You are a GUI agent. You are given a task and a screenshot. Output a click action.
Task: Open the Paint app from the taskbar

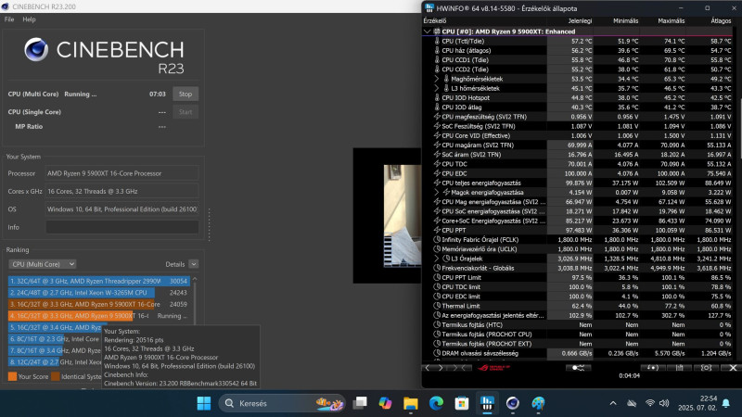538,403
